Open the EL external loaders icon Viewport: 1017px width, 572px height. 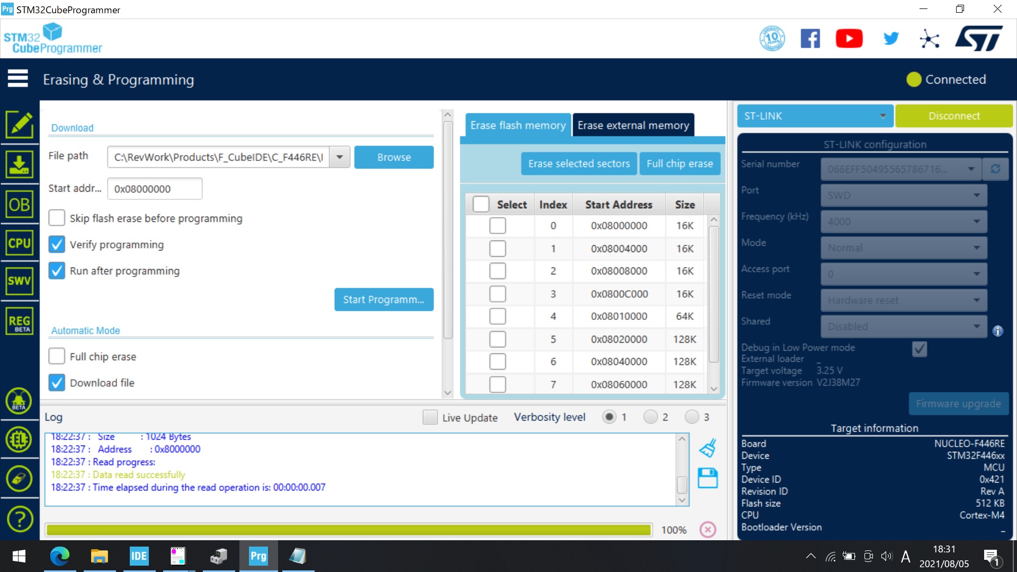pos(19,440)
